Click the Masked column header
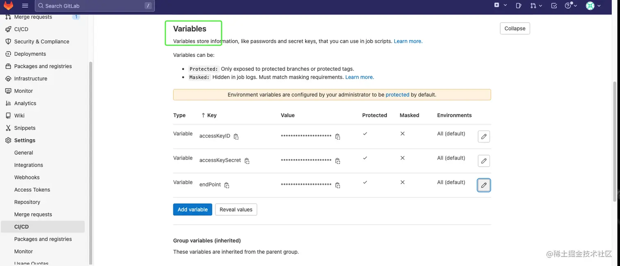The width and height of the screenshot is (620, 266). coord(410,115)
